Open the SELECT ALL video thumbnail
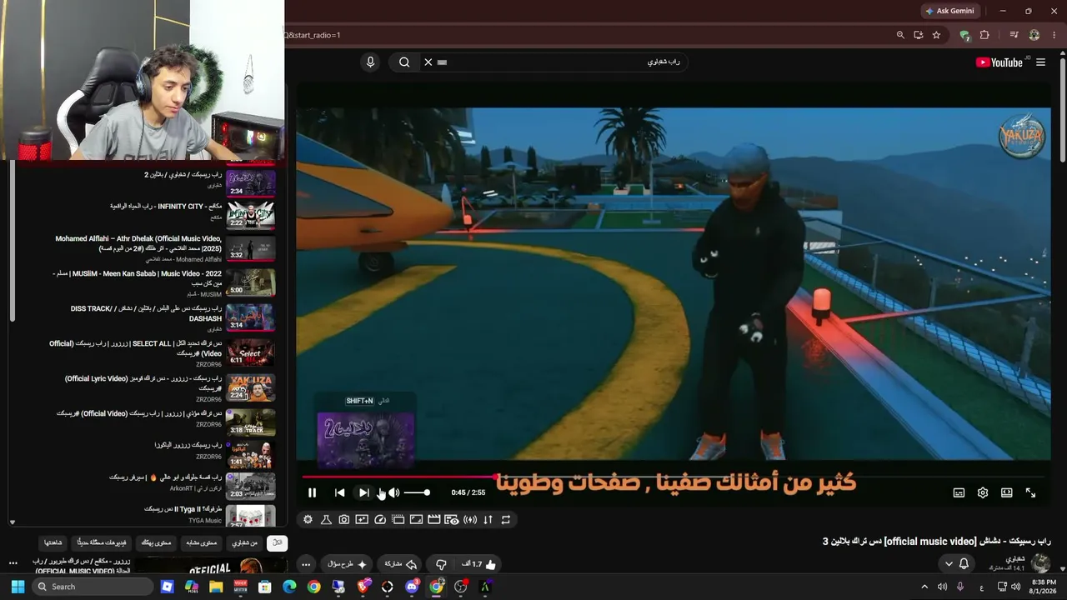 pos(251,352)
